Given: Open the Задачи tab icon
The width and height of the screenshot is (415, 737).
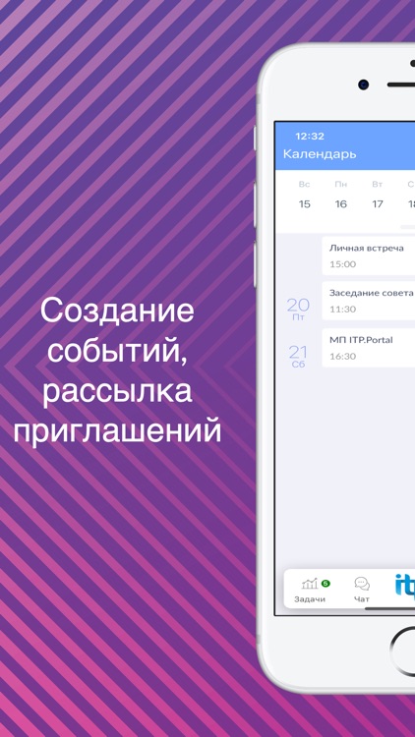Looking at the screenshot, I should tap(309, 585).
